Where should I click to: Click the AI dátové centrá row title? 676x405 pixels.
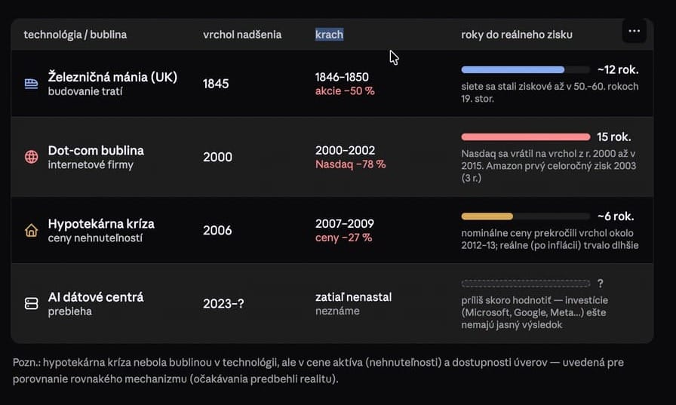pyautogui.click(x=96, y=297)
